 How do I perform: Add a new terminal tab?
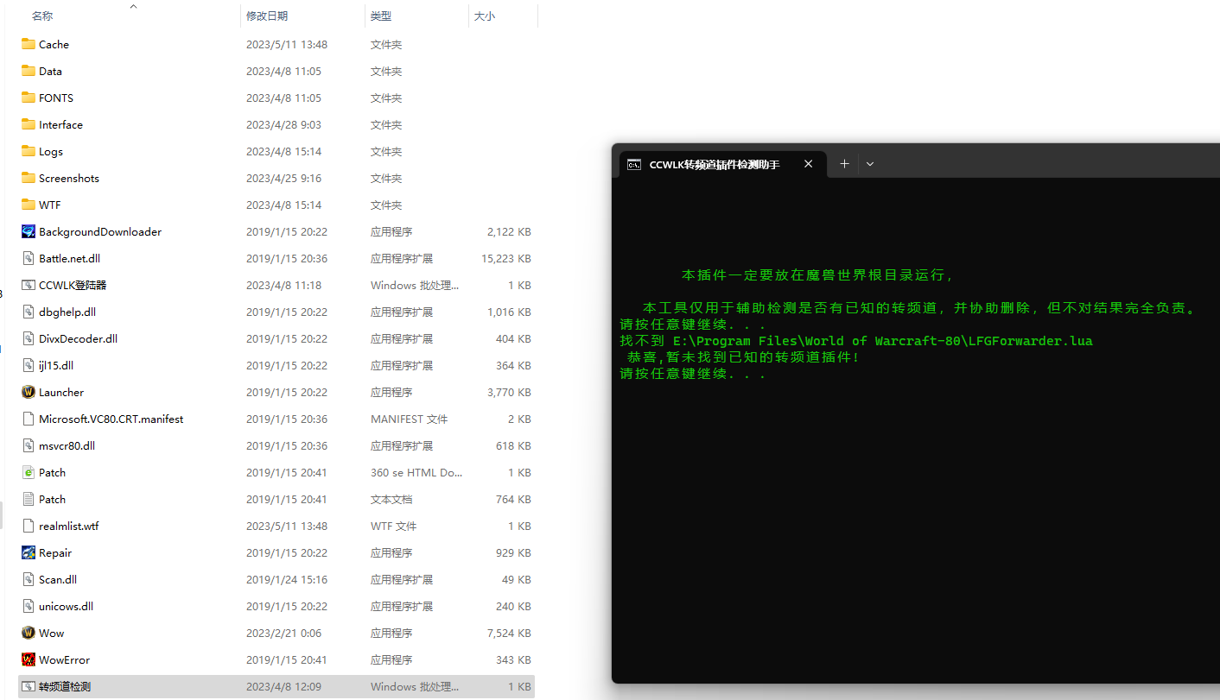pos(844,164)
